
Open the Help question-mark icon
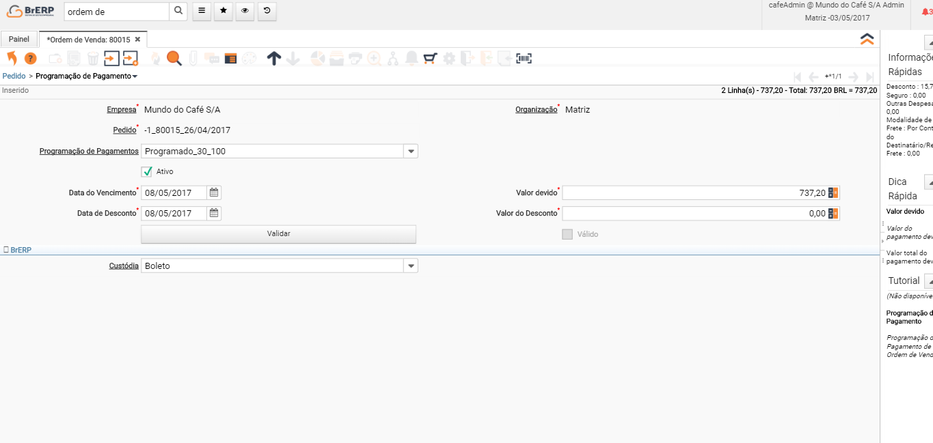(31, 59)
